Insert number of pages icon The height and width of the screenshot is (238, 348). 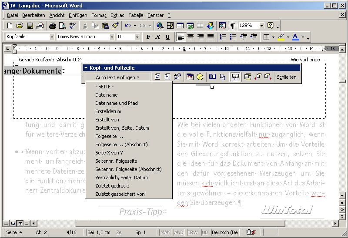[x=167, y=77]
